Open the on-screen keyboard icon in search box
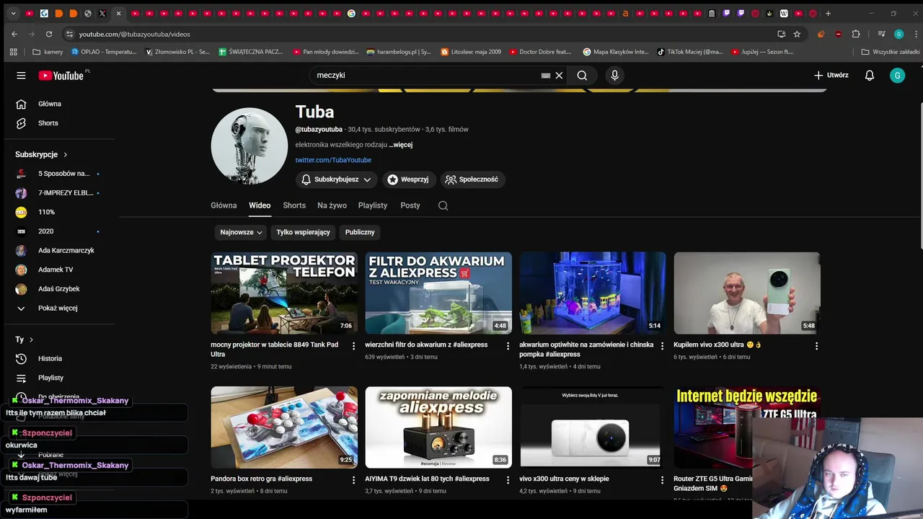This screenshot has height=519, width=923. pos(546,75)
